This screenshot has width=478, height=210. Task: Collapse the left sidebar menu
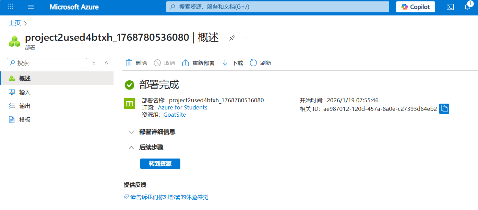(107, 63)
